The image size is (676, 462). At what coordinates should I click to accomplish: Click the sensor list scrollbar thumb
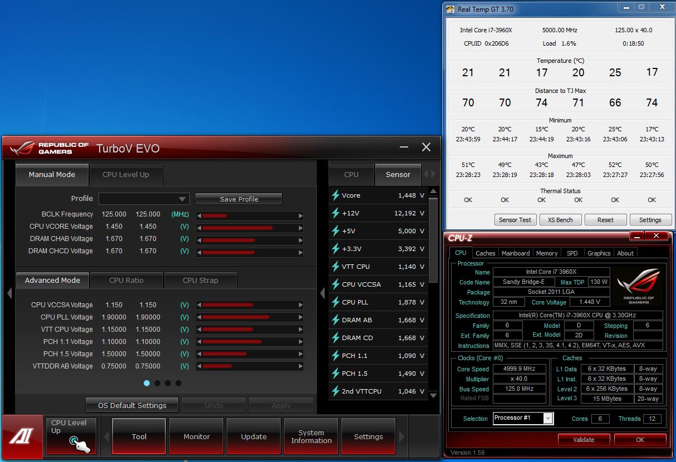coord(434,239)
